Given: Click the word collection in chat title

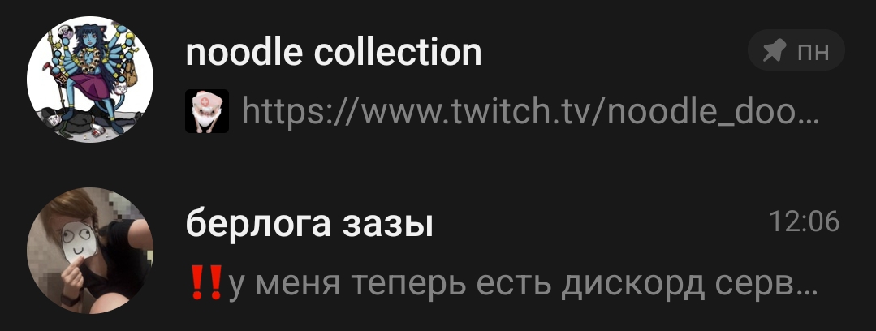Looking at the screenshot, I should coord(398,52).
